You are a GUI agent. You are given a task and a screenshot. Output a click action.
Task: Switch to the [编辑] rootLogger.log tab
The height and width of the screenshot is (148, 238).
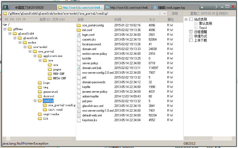176,7
